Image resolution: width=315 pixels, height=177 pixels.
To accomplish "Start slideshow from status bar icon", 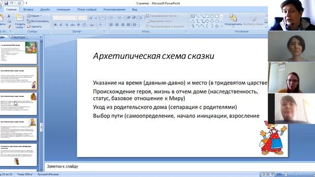I will [272, 175].
